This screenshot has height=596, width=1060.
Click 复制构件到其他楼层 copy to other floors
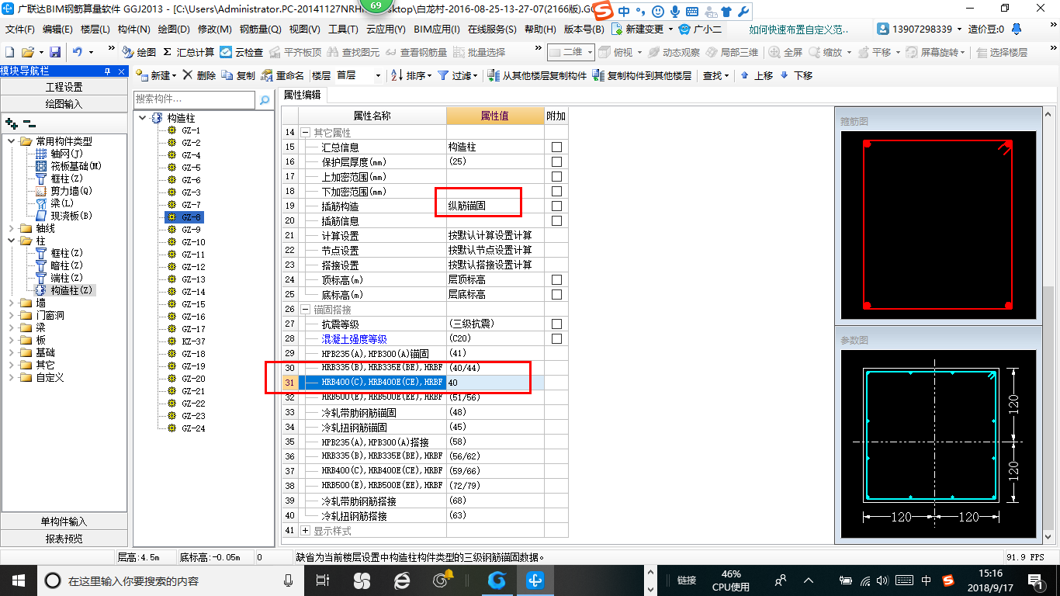coord(642,75)
